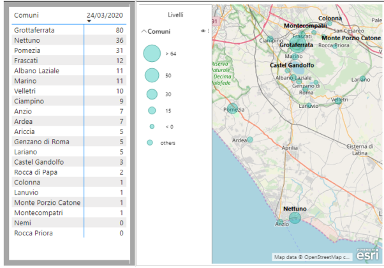Click the Ardea bubble marker on map

point(250,140)
